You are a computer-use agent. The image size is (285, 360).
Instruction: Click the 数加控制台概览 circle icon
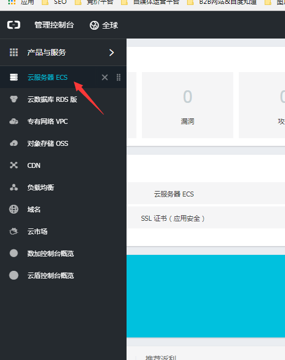(x=14, y=253)
